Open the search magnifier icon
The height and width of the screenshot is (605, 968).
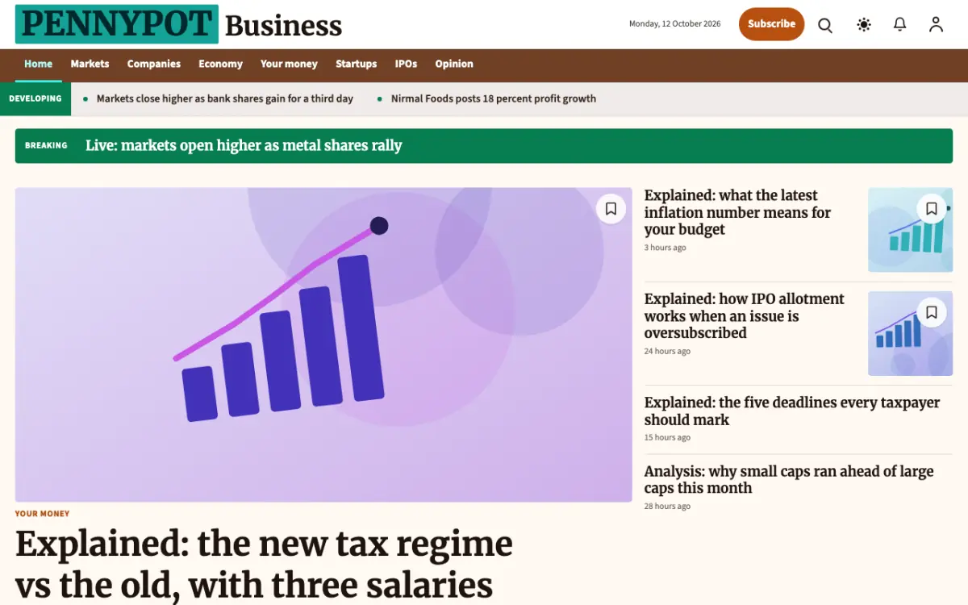tap(825, 24)
